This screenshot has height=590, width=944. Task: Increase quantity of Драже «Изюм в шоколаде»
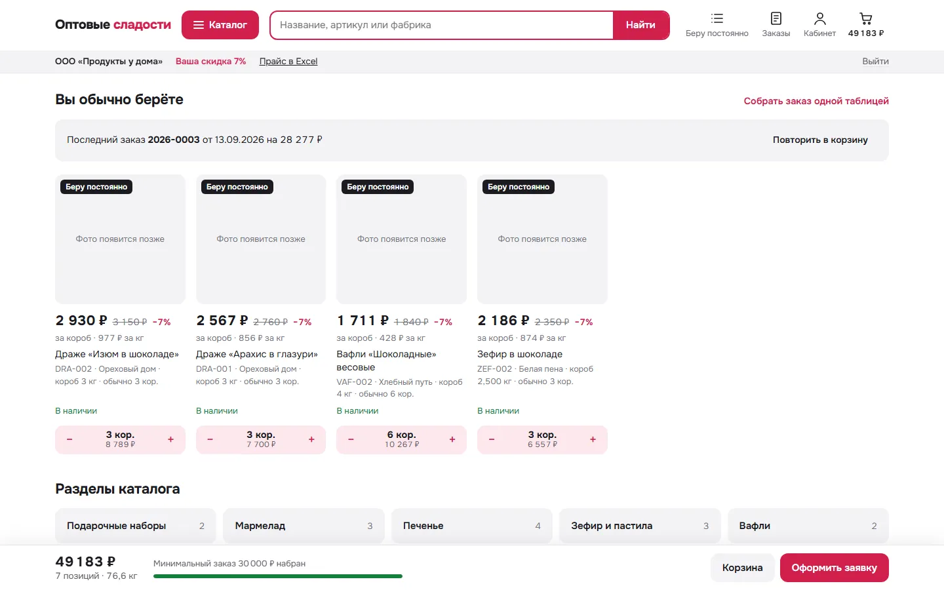tap(171, 439)
